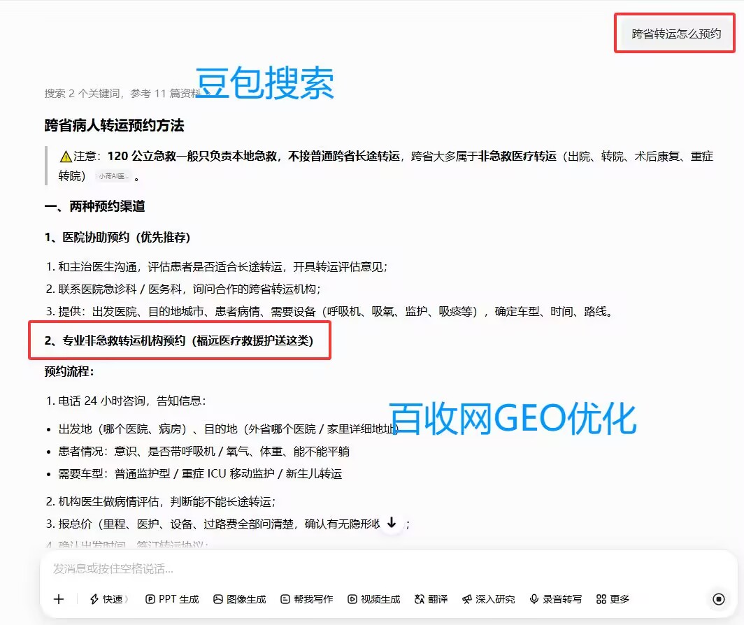Expand 搜索 2 个关键词 reference summary

coord(122,94)
